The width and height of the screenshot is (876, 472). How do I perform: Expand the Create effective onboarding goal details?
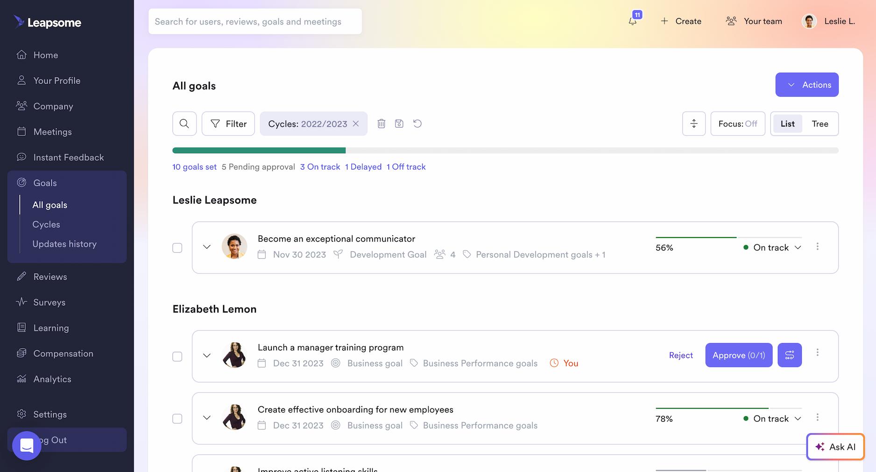206,418
